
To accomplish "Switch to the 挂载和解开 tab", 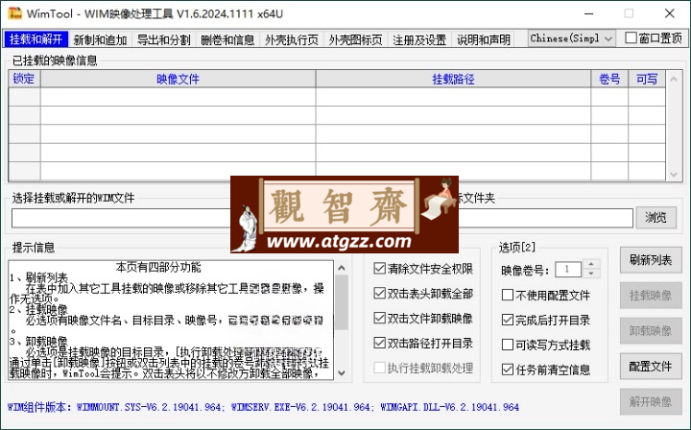I will [36, 39].
